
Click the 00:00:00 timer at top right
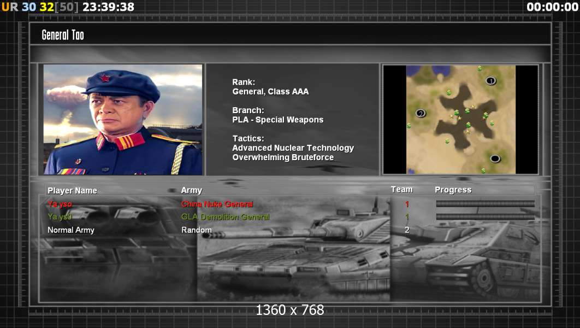[552, 7]
